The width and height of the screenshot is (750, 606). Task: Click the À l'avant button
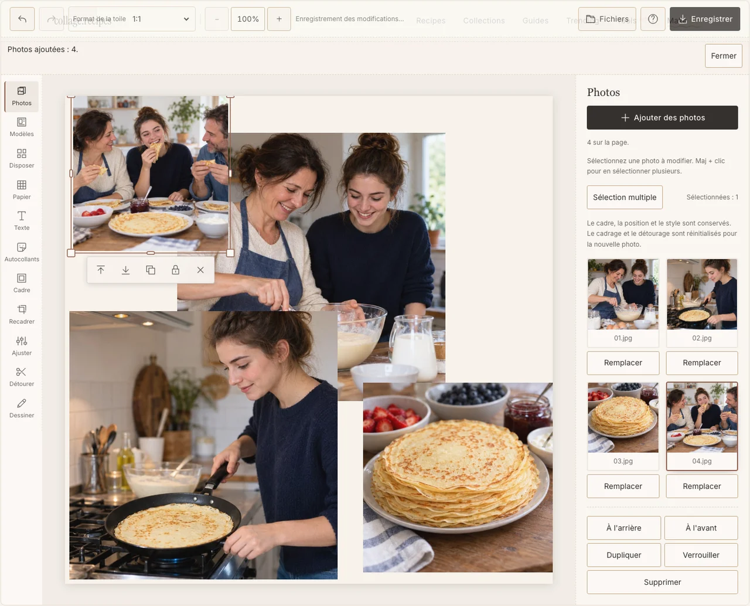(701, 528)
